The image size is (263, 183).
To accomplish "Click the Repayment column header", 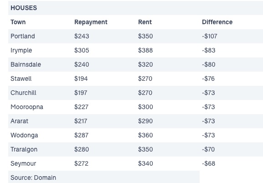I will [91, 22].
